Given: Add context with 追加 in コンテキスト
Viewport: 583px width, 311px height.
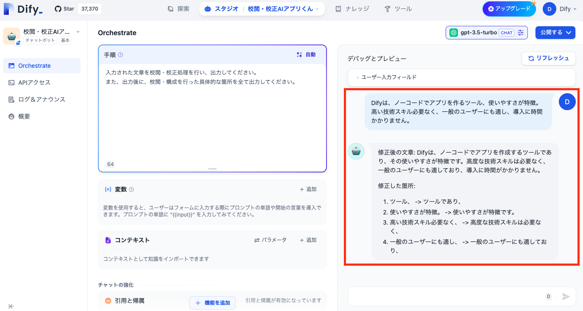Looking at the screenshot, I should 308,240.
